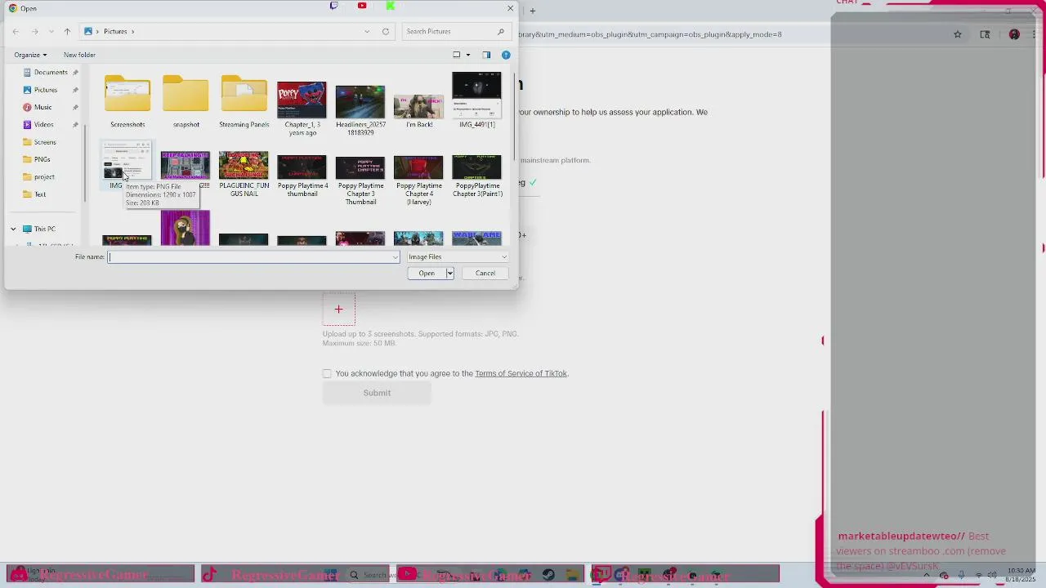
Task: Click the magnifier icon in Search Pictures
Action: coord(501,31)
